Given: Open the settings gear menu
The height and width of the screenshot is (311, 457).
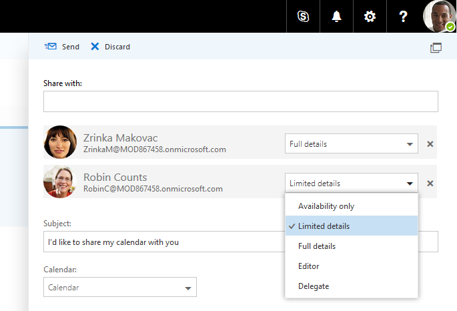Looking at the screenshot, I should (370, 16).
